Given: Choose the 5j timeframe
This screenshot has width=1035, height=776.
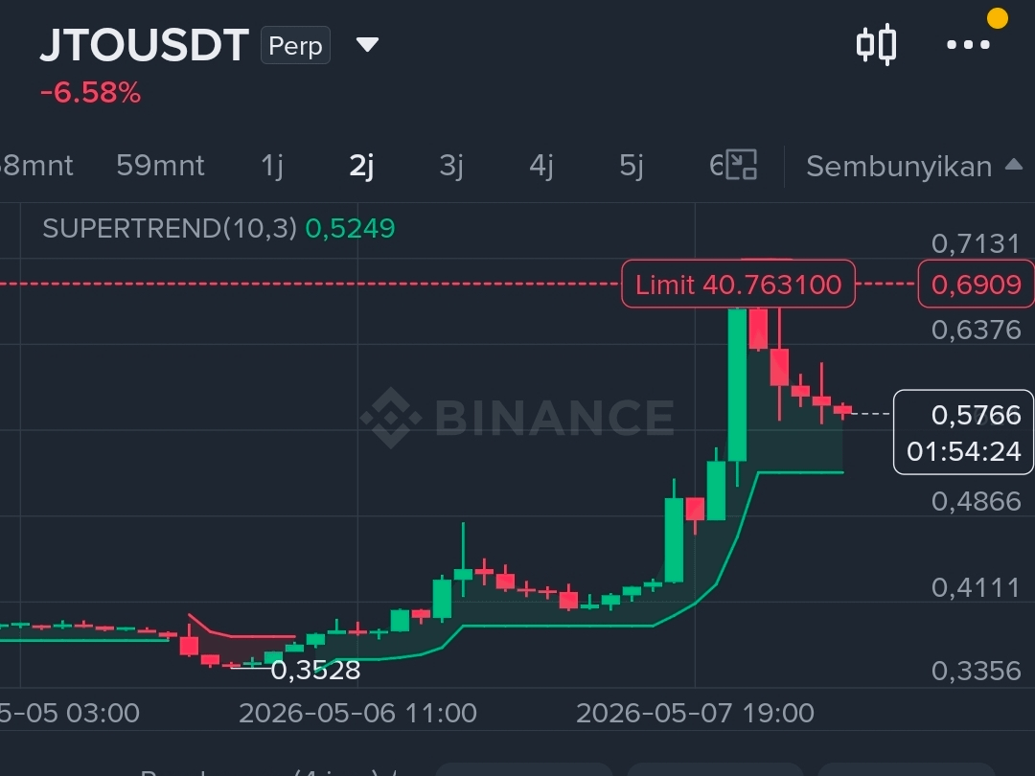Looking at the screenshot, I should pyautogui.click(x=631, y=165).
